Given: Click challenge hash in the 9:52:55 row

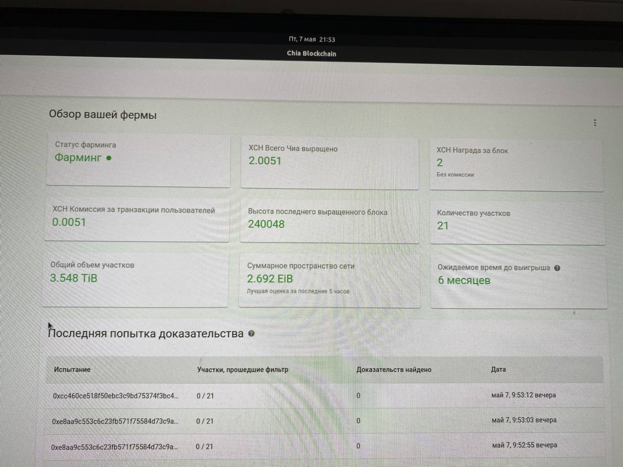Looking at the screenshot, I should (x=114, y=447).
